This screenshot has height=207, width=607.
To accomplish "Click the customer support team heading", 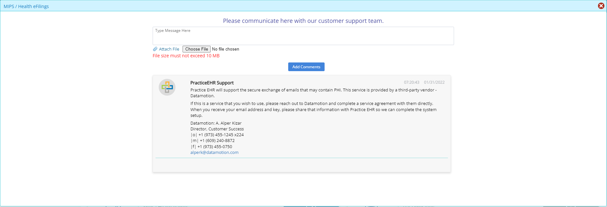I will click(303, 21).
